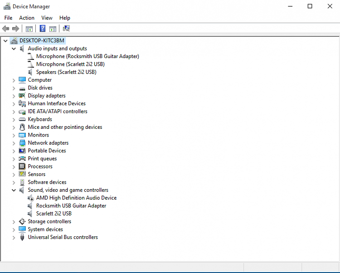Click the speaker icon for Audio inputs and outputs
This screenshot has width=340, height=273.
tap(22, 49)
